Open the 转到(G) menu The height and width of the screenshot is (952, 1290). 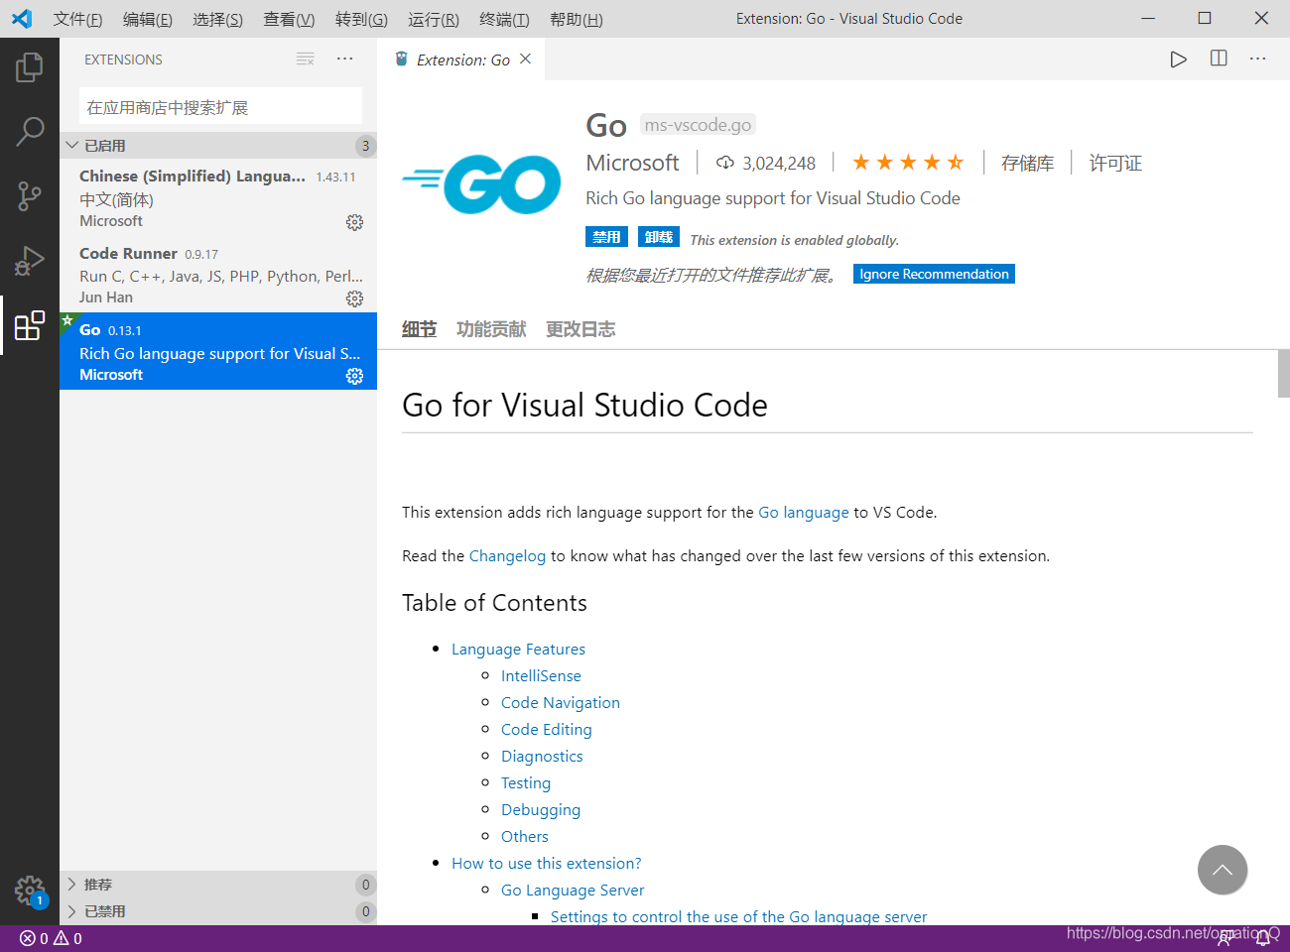(x=361, y=19)
